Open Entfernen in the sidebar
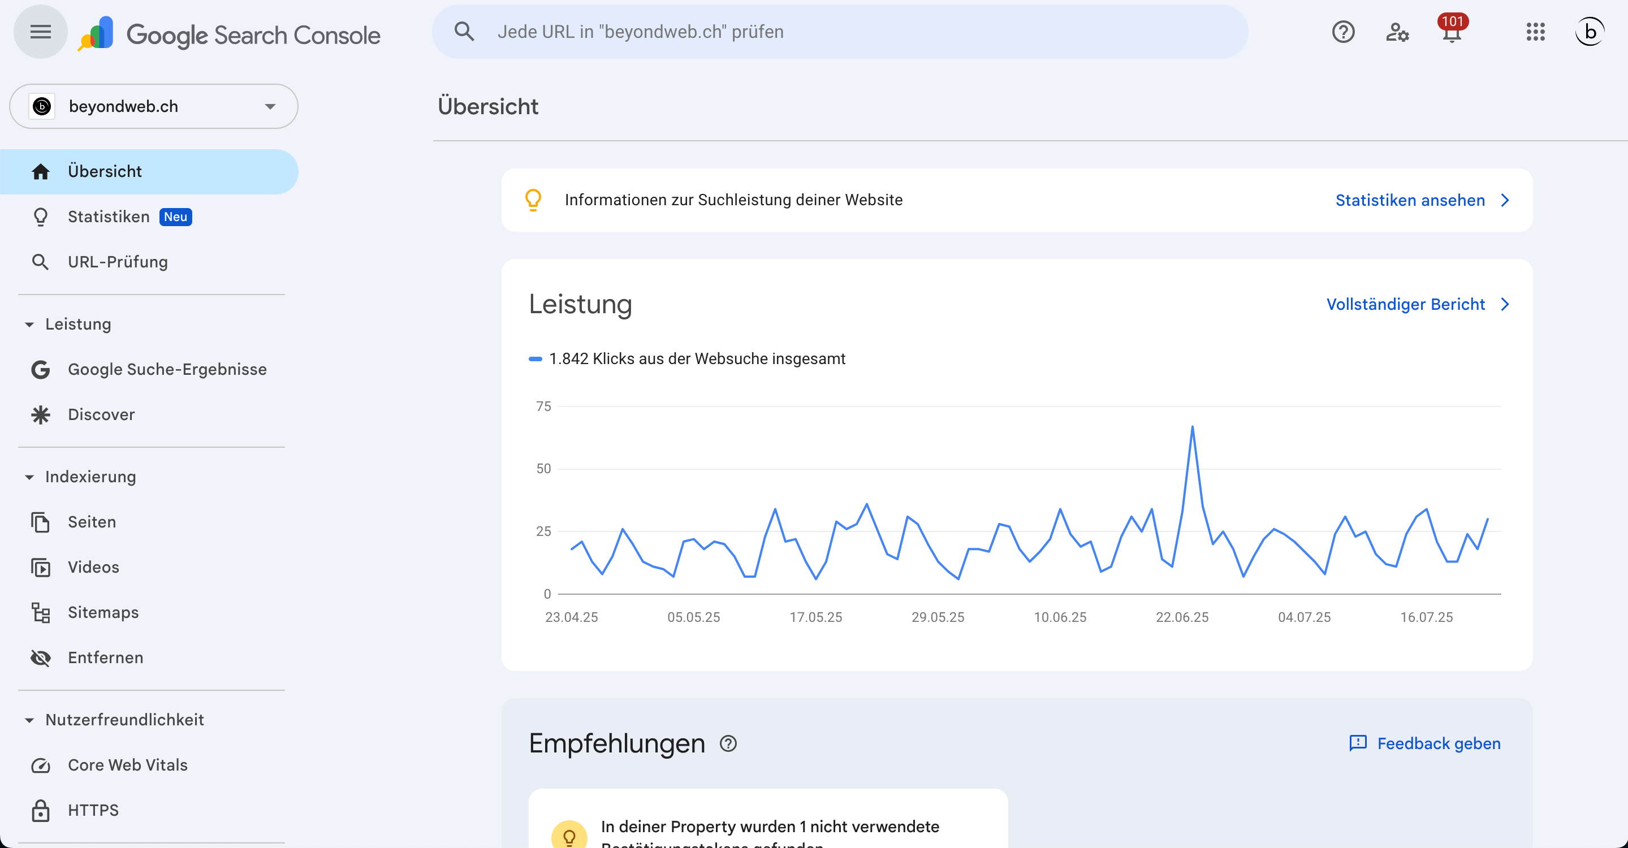 pos(149,658)
